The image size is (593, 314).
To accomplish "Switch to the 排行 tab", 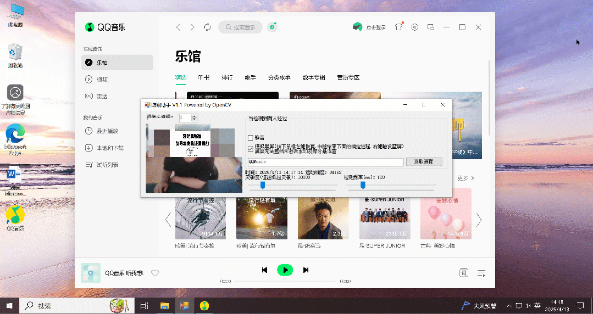I will point(228,77).
